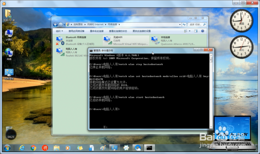Click the 已停止承载网络 output line
The image size is (260, 154).
tap(101, 67)
